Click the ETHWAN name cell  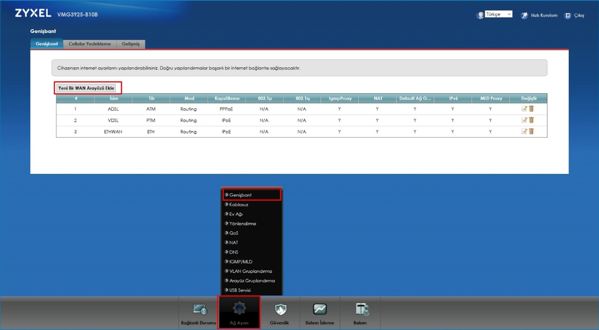pos(113,132)
